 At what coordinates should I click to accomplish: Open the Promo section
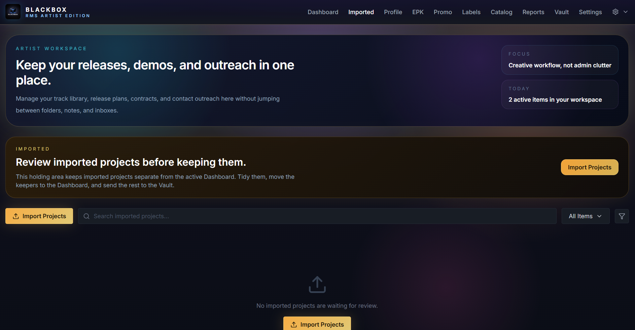click(443, 12)
